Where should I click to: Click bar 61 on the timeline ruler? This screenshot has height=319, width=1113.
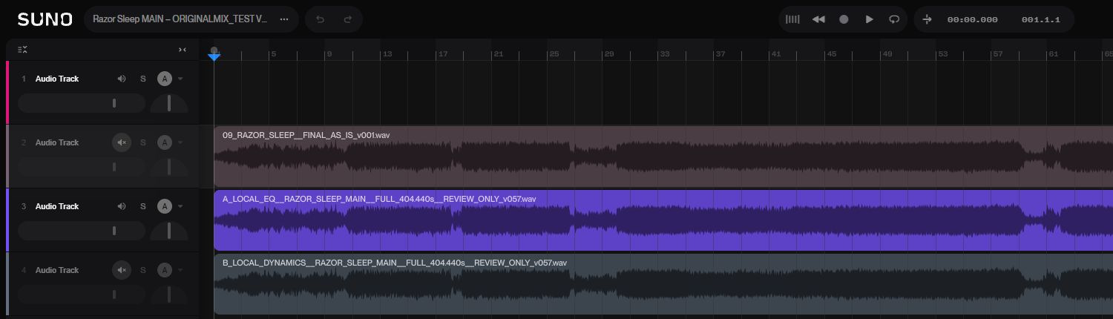pyautogui.click(x=1054, y=54)
